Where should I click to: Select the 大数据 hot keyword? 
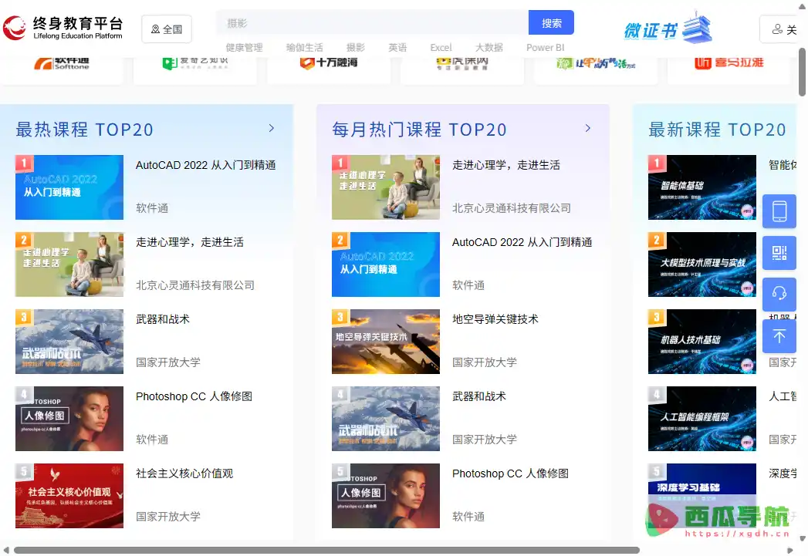coord(489,47)
